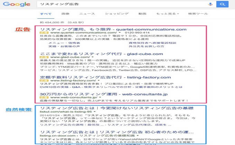Click the blue magnifier search button
This screenshot has width=235, height=145.
[x=223, y=4]
